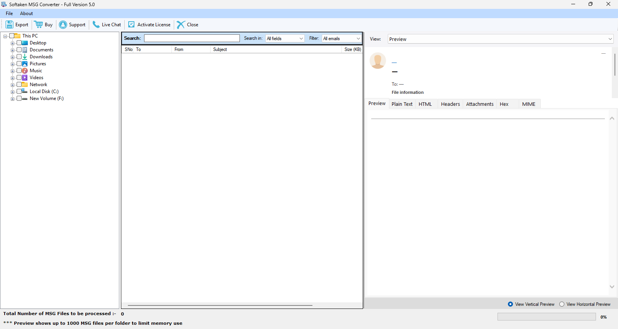Expand the New Volume (F:) node

coord(13,99)
